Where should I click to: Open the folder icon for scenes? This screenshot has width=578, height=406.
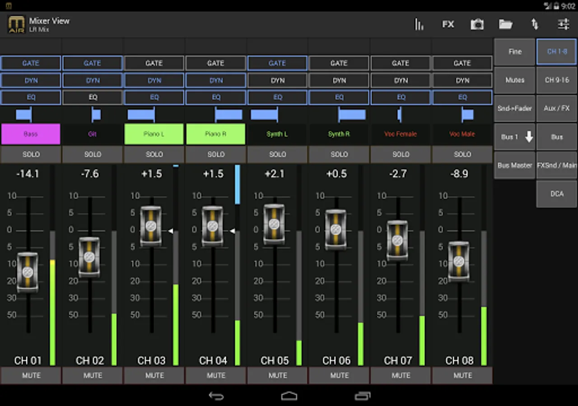click(x=505, y=24)
